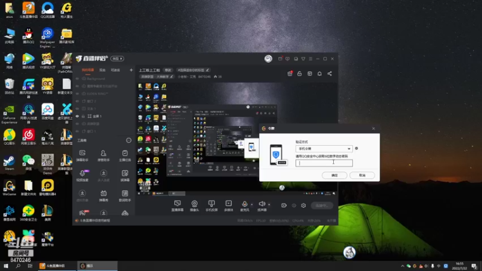Open the 视频连麦 video co-stream tool

coord(83,175)
